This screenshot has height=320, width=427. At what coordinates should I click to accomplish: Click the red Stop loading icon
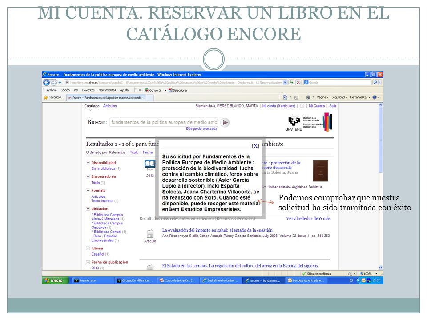coord(298,82)
